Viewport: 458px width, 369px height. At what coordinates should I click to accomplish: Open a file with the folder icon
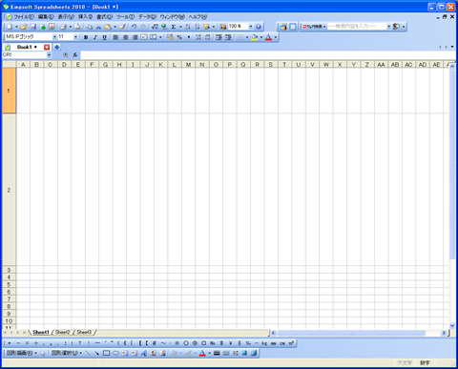tap(23, 27)
